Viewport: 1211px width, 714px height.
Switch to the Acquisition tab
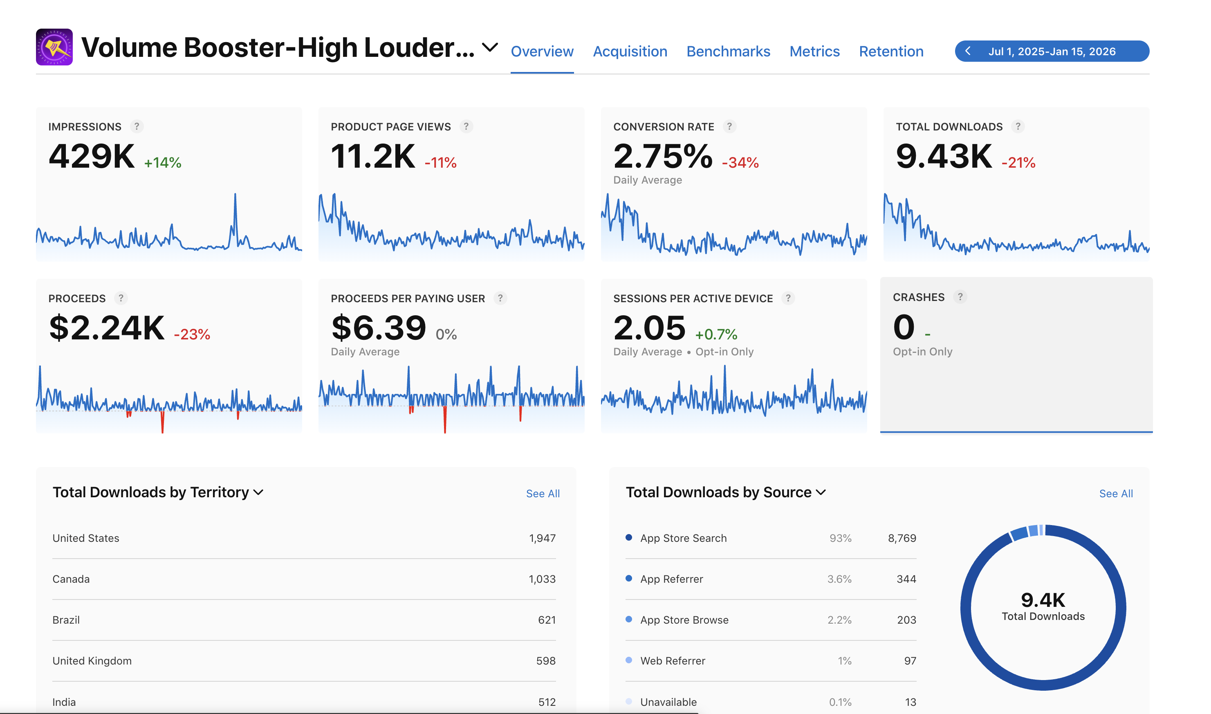point(630,52)
